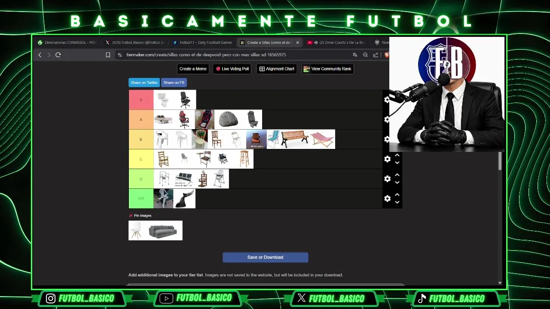Click the share icon in address bar
Viewport: 550px width, 309px height.
click(376, 55)
